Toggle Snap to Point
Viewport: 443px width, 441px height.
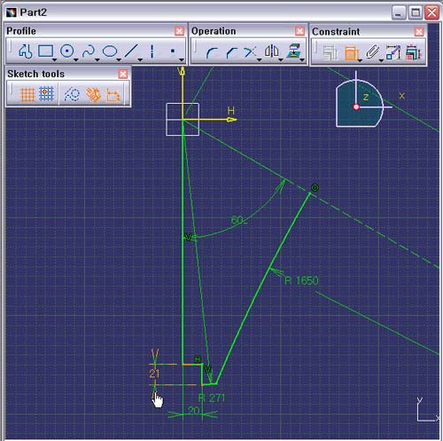pyautogui.click(x=46, y=94)
